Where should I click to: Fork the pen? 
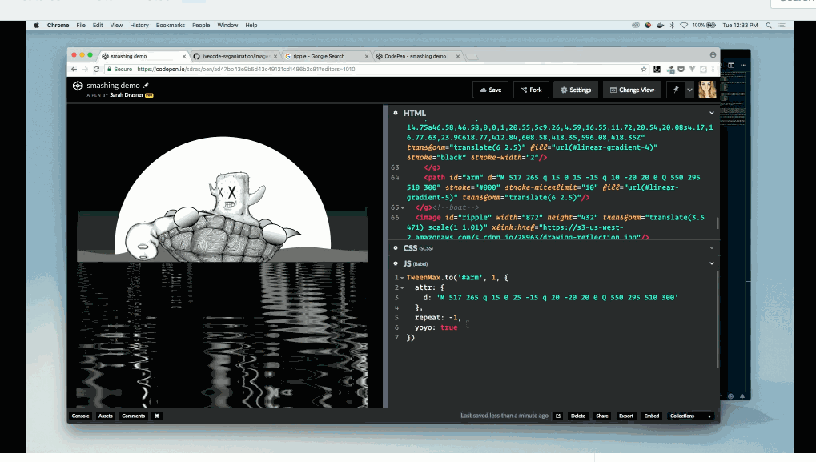coord(531,90)
